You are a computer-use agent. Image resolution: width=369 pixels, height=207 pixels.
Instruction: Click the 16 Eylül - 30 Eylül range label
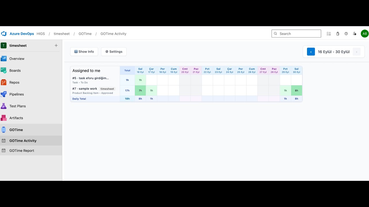coord(334,52)
